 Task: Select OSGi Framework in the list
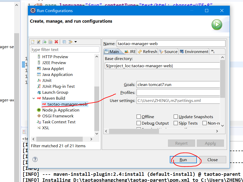pyautogui.click(x=58, y=116)
